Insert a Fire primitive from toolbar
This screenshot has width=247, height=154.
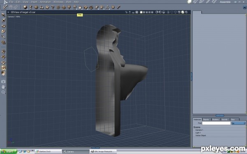(80, 7)
